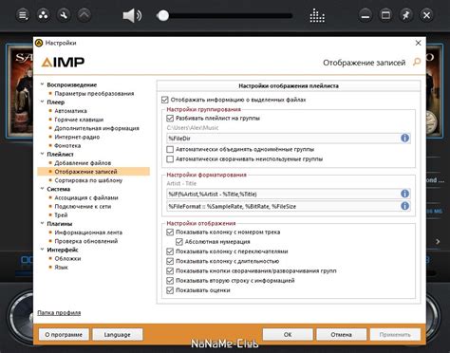The height and width of the screenshot is (353, 450).
Task: Open the main menu icon in player
Action: [x=23, y=15]
